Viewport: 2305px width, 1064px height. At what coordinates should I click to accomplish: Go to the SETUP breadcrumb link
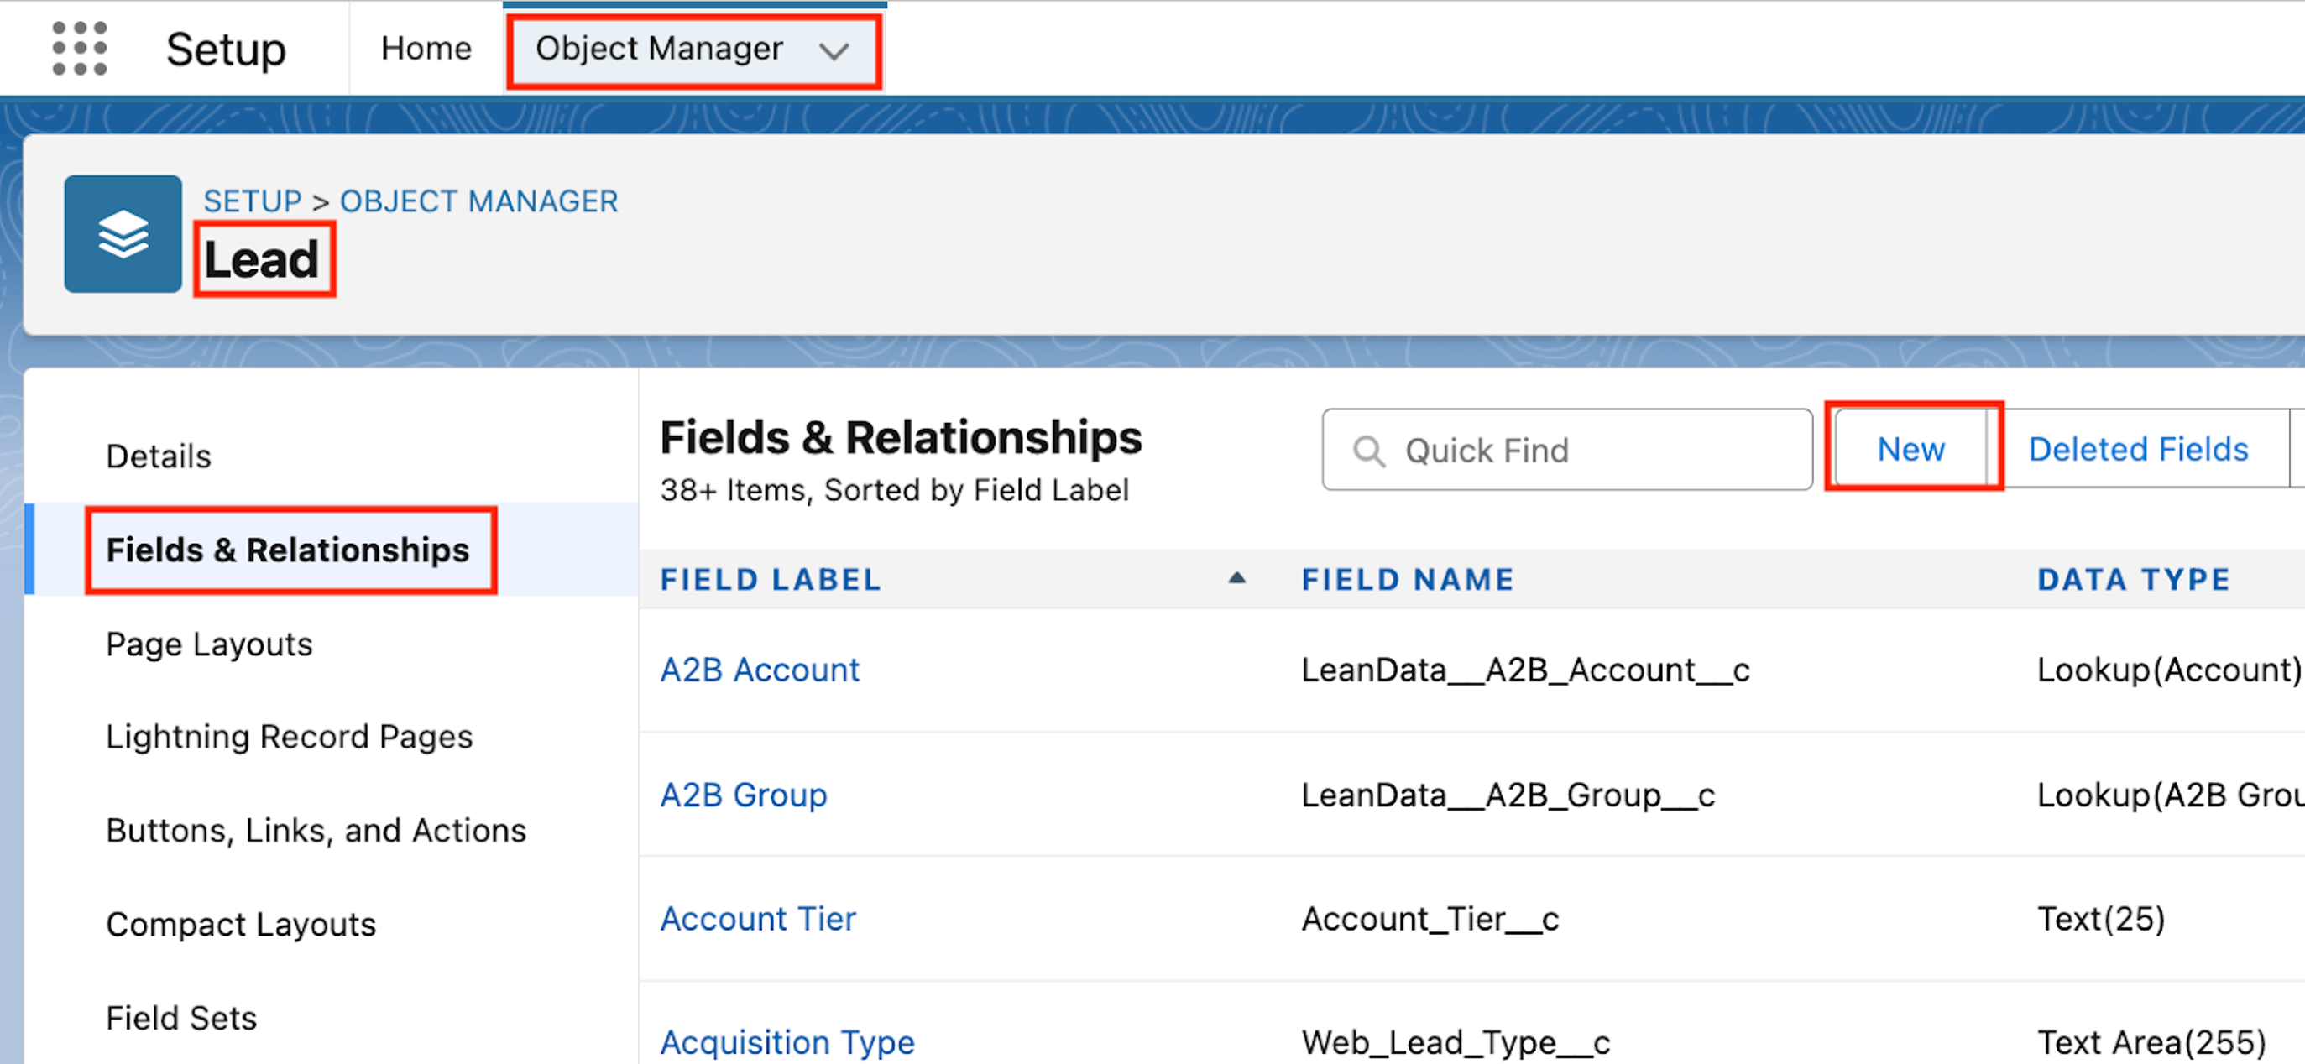coord(253,201)
